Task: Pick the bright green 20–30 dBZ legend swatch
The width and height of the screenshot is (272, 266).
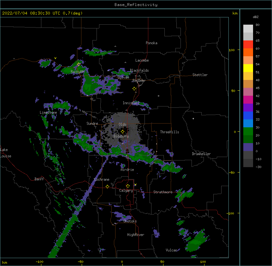Action: click(x=248, y=131)
